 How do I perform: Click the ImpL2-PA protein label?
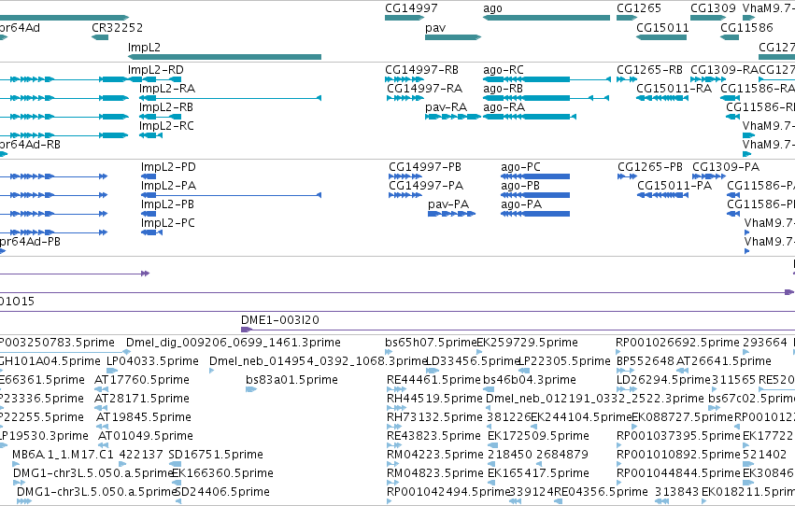click(x=168, y=186)
